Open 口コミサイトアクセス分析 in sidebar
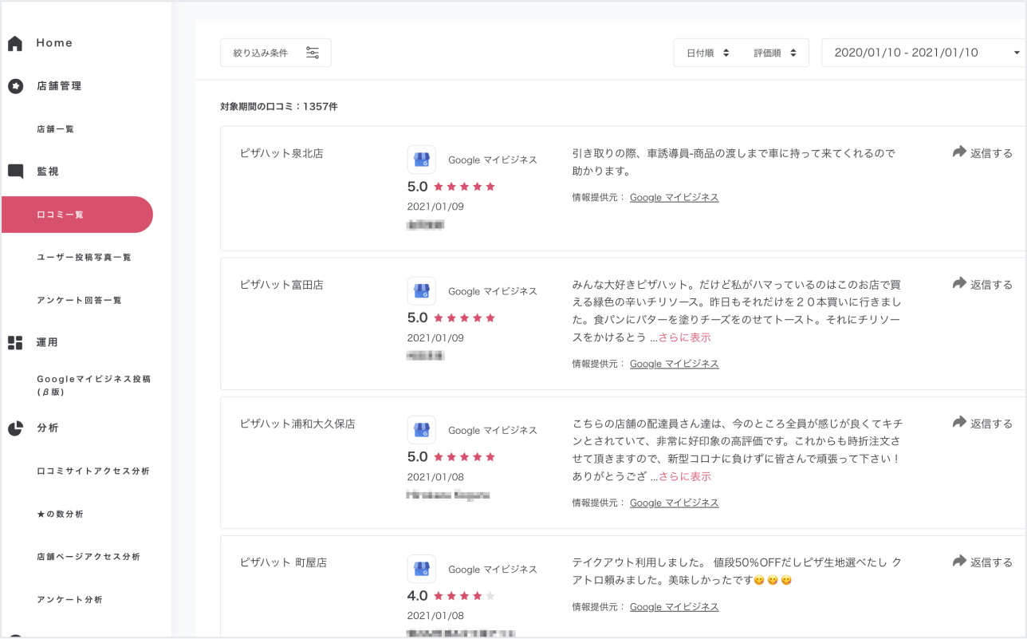 93,471
